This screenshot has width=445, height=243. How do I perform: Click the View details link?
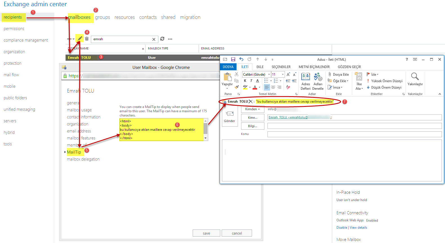click(x=358, y=228)
